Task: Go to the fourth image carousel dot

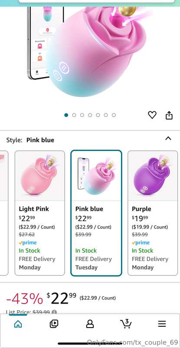Action: [x=90, y=115]
